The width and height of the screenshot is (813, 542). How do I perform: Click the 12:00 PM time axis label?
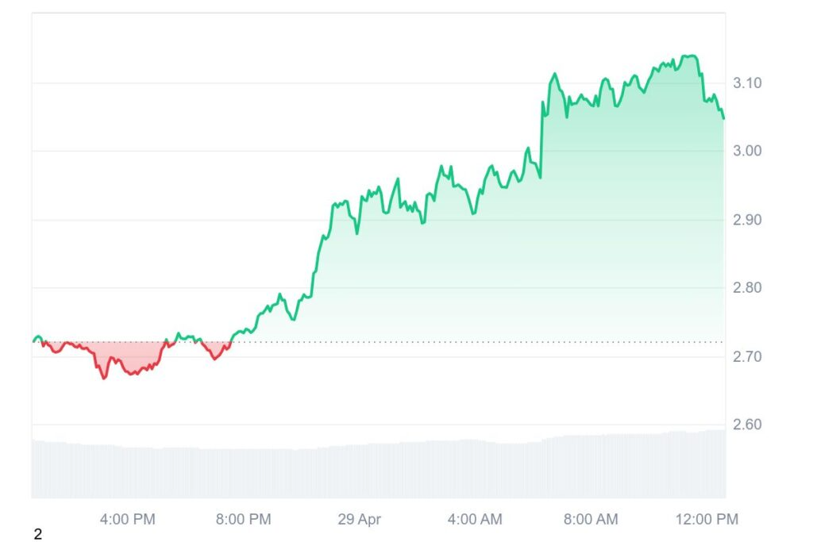click(x=707, y=520)
